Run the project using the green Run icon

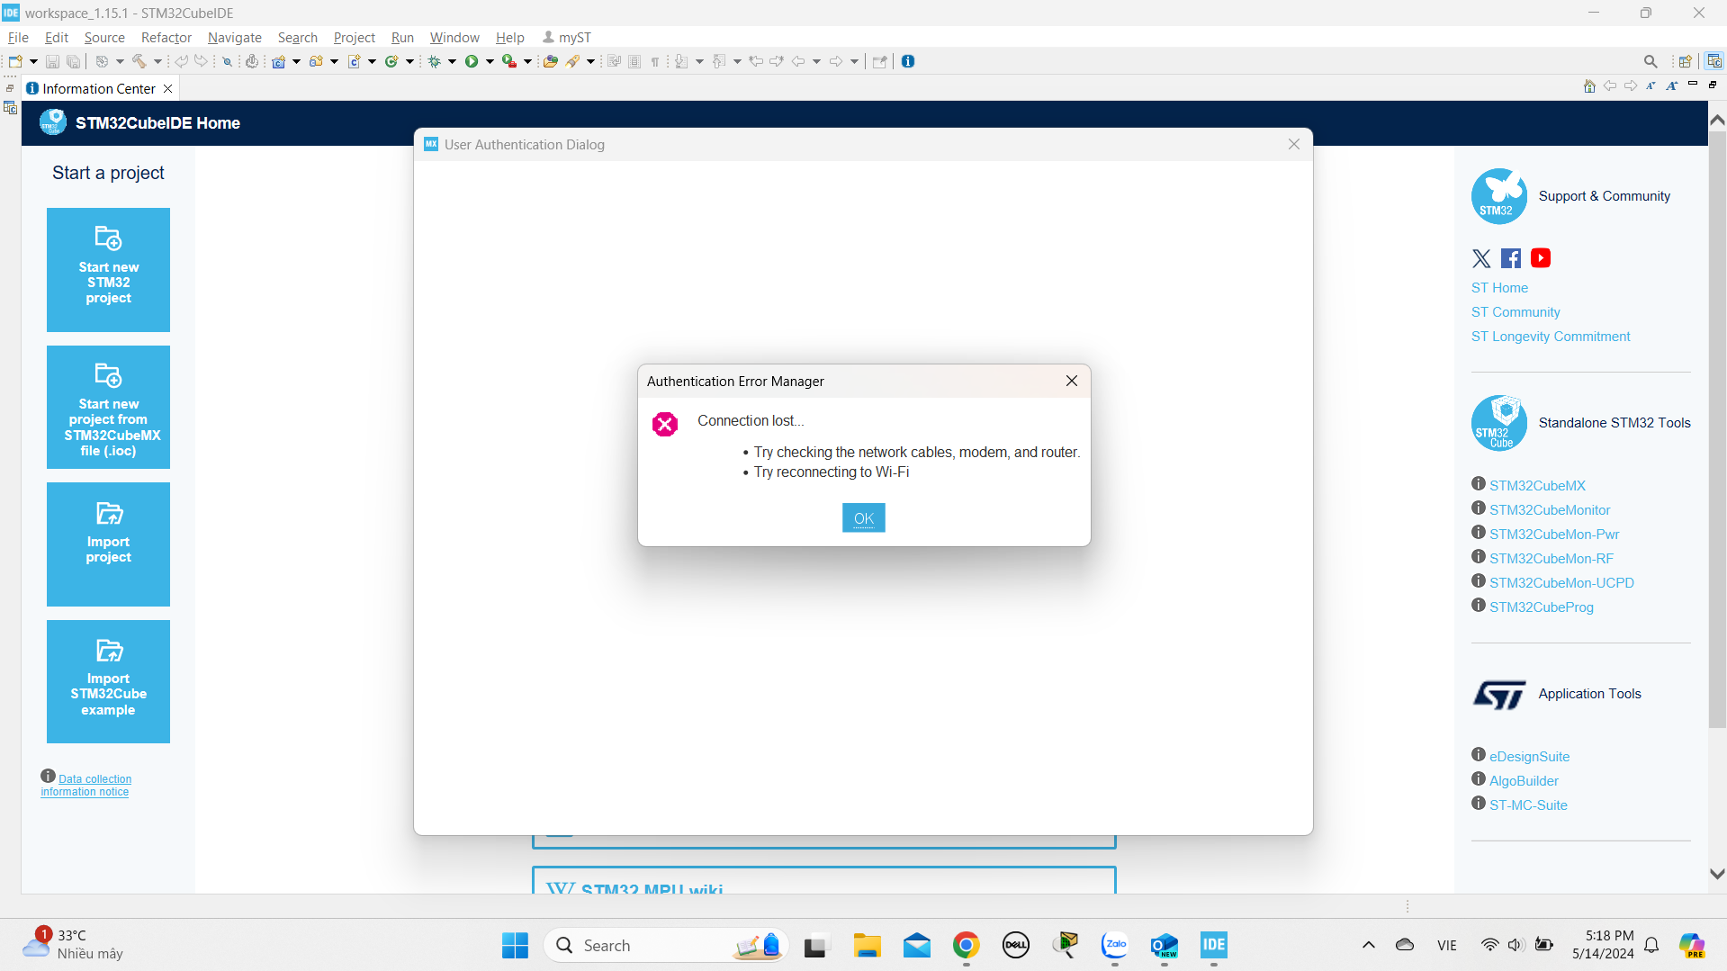(x=472, y=60)
